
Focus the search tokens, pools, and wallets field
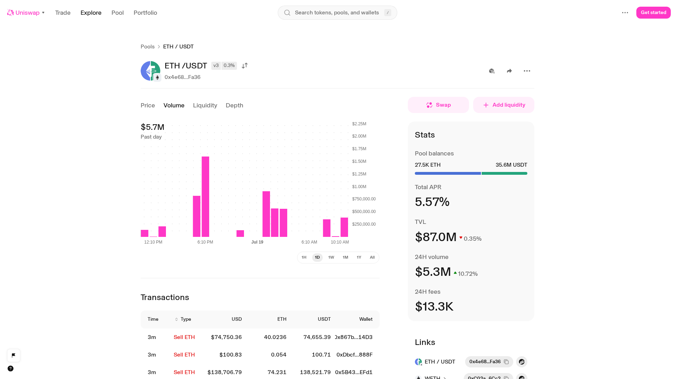point(337,13)
